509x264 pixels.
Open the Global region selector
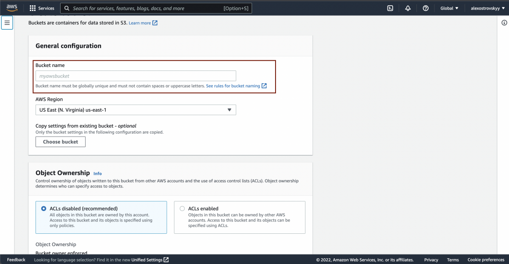449,8
